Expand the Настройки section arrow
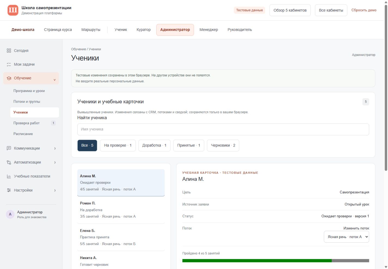The width and height of the screenshot is (388, 269). (x=55, y=190)
